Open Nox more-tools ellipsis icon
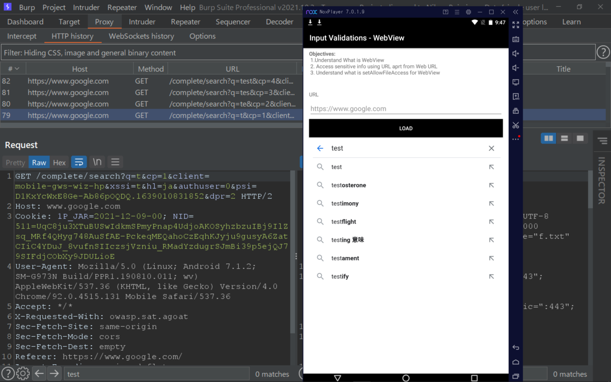Screen dimensions: 611x382 [516, 139]
